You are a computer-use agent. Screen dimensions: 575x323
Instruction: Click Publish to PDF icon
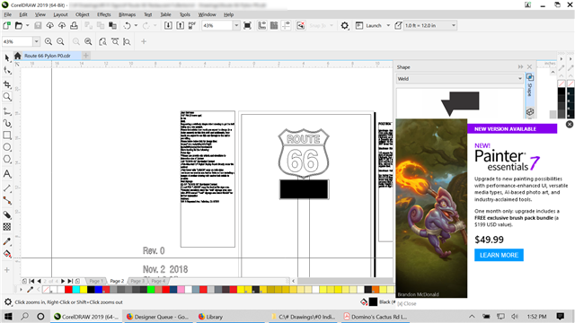pyautogui.click(x=192, y=26)
